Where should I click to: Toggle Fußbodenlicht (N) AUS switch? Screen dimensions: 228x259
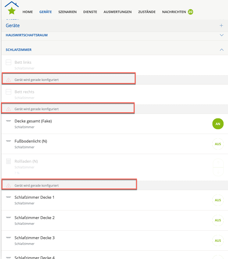[x=218, y=144]
